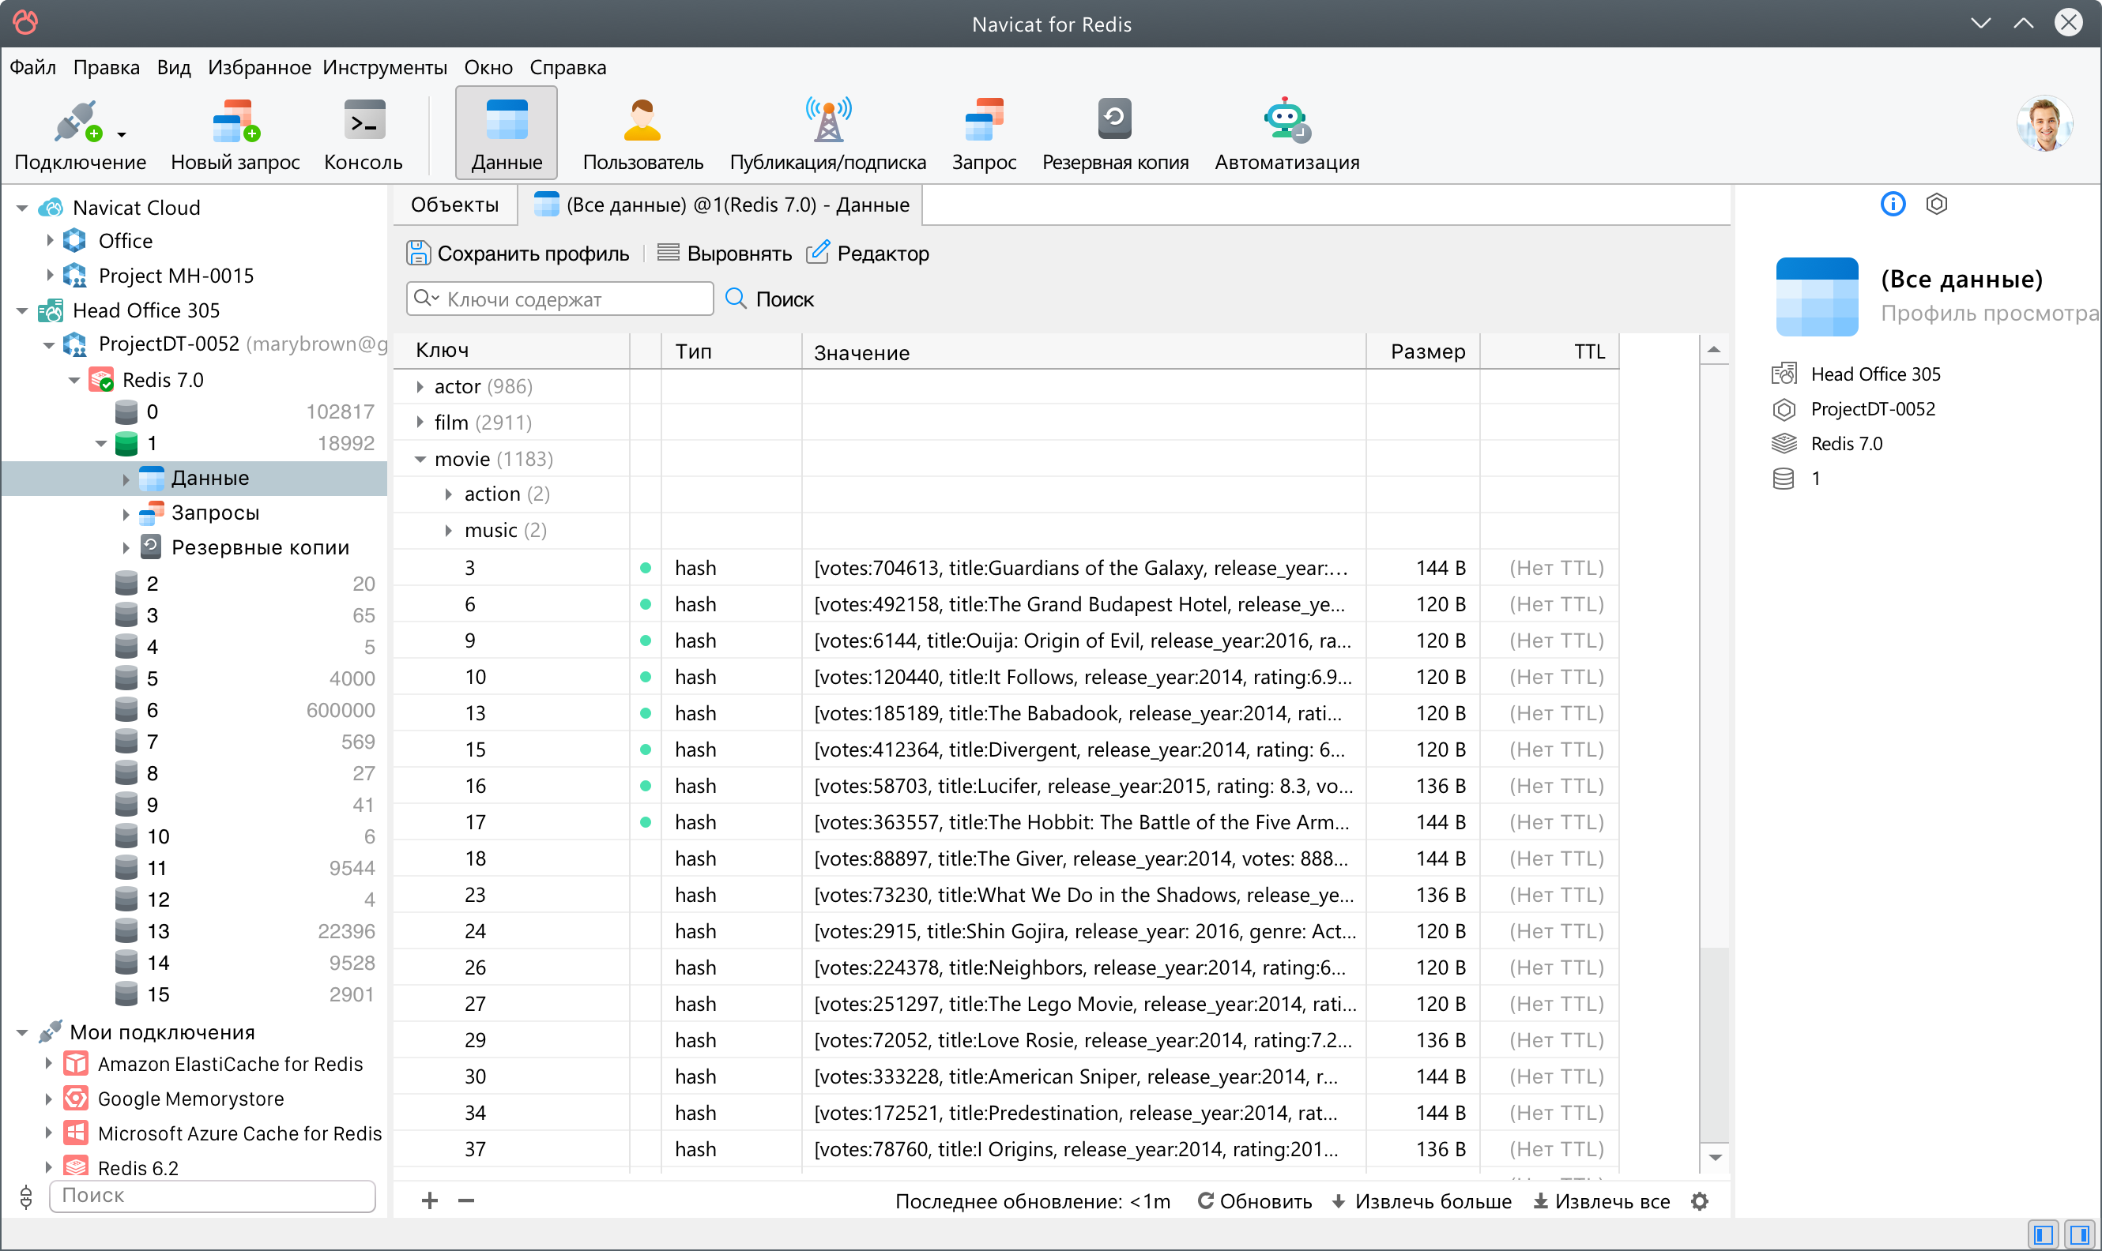Select Google Memorystore connection
Viewport: 2102px width, 1251px height.
[194, 1099]
